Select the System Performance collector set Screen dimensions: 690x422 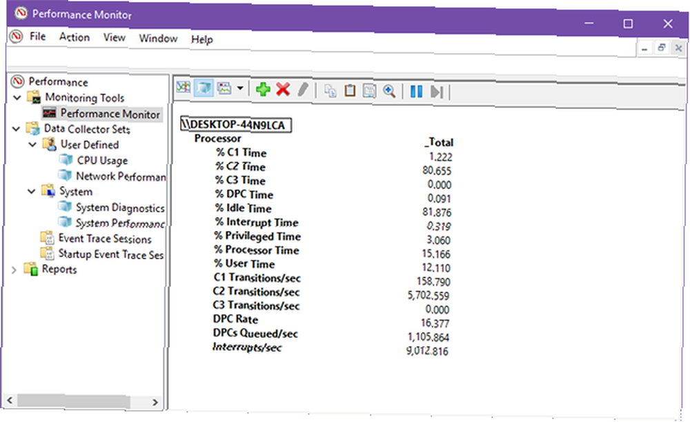point(120,223)
